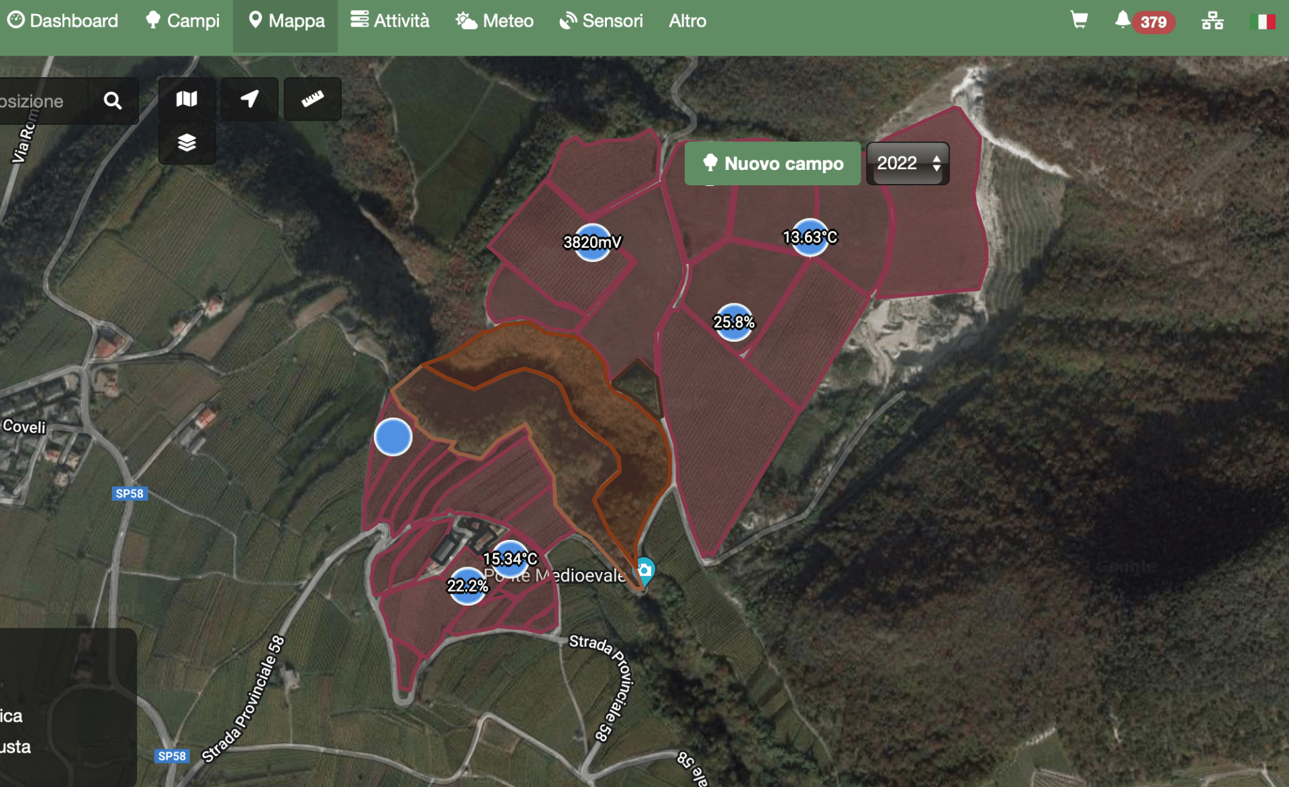Click the Italian flag language selector
This screenshot has height=787, width=1289.
coord(1262,21)
